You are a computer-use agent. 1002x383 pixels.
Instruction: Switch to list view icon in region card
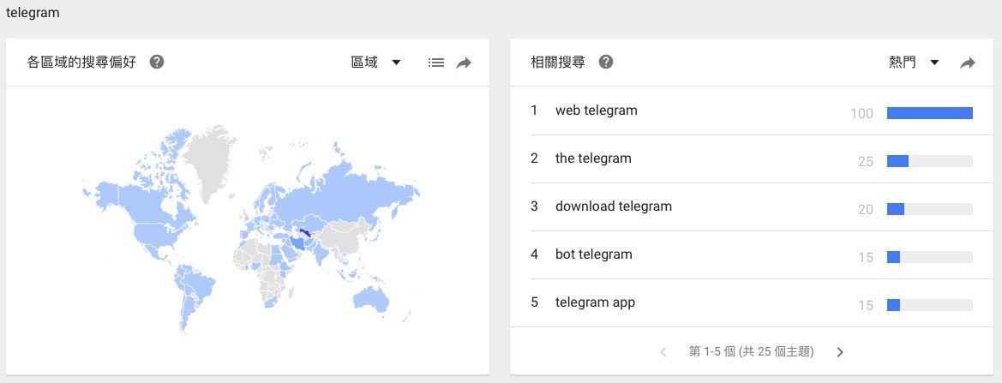click(436, 63)
